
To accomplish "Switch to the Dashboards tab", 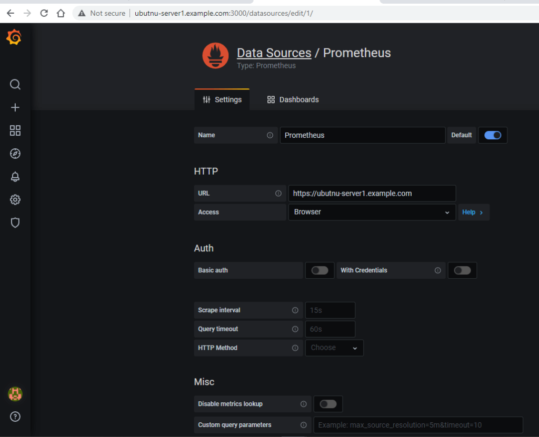I will click(293, 99).
